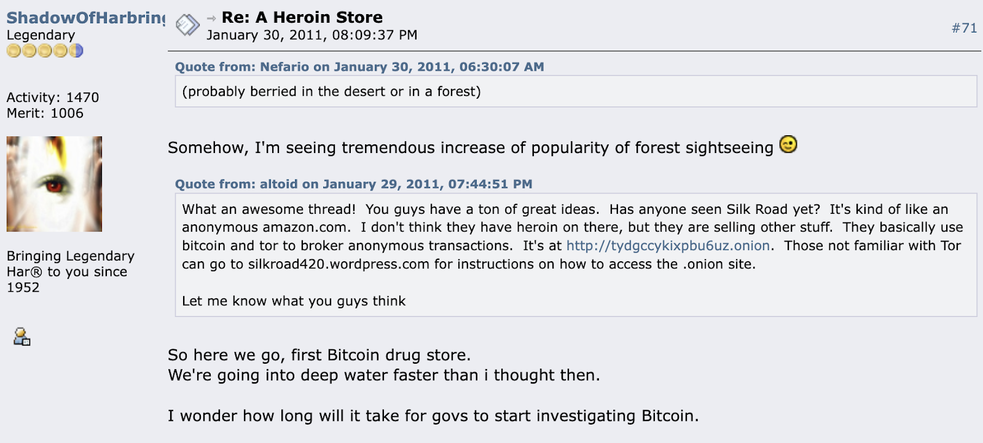The image size is (983, 443).
Task: Open the "Re: A Heroin Store" title link
Action: pyautogui.click(x=302, y=17)
